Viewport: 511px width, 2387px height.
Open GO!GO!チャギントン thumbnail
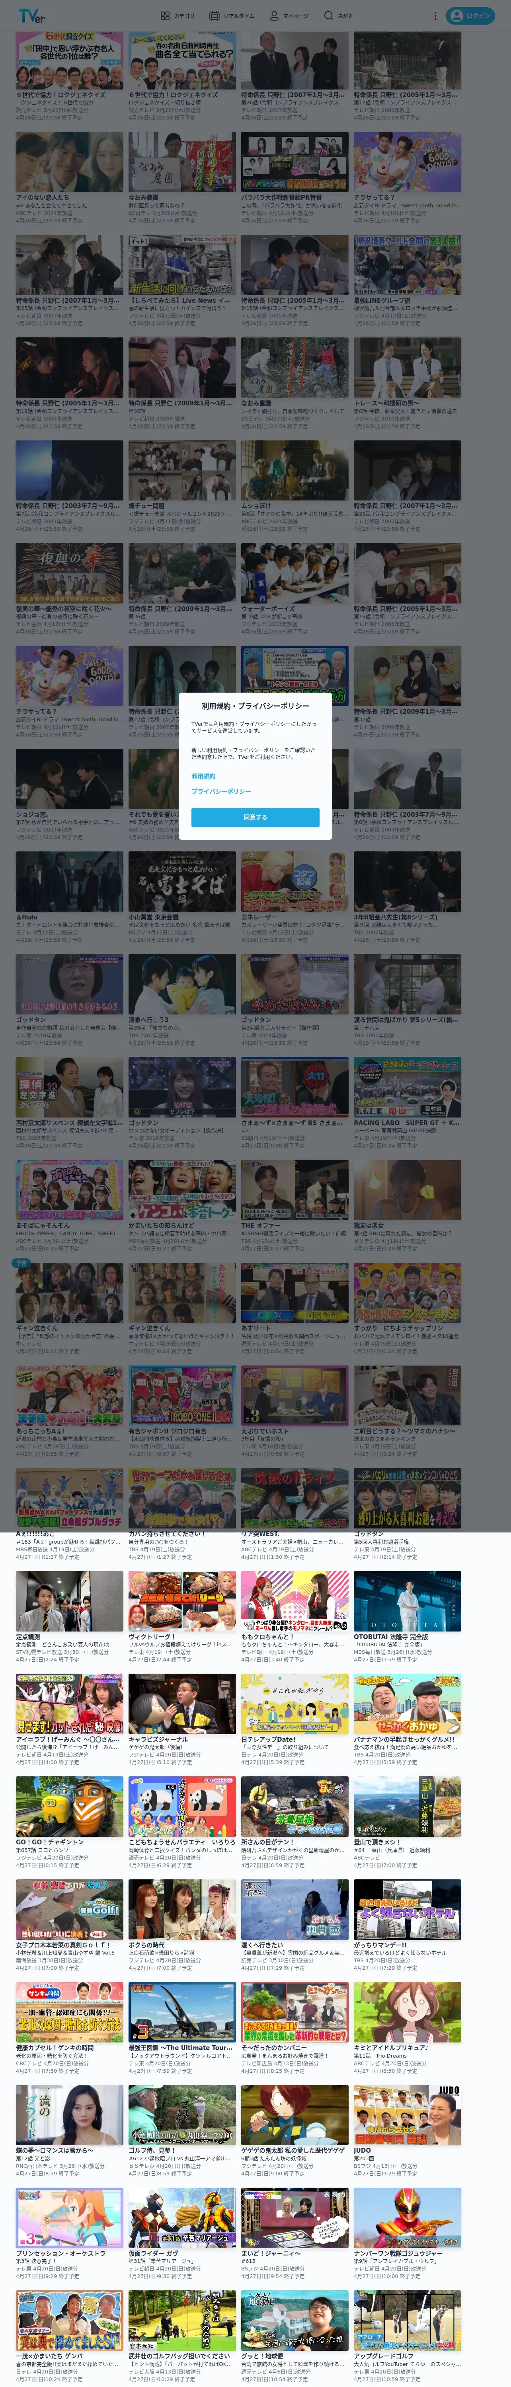click(x=70, y=1807)
